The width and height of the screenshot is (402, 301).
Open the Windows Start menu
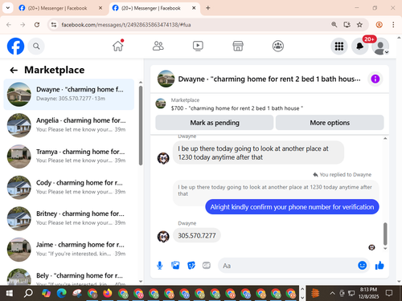click(9, 293)
